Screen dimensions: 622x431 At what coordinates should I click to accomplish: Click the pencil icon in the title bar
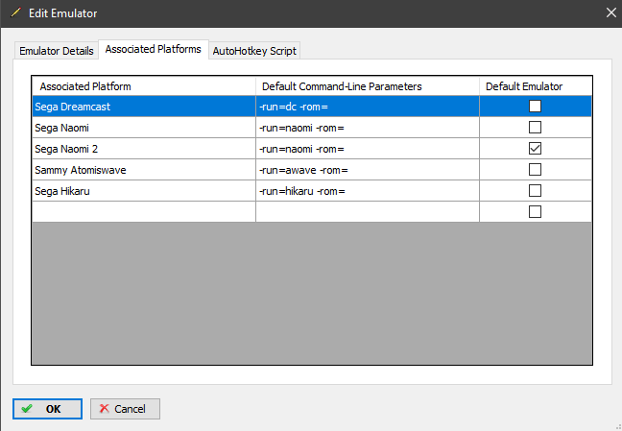coord(15,12)
